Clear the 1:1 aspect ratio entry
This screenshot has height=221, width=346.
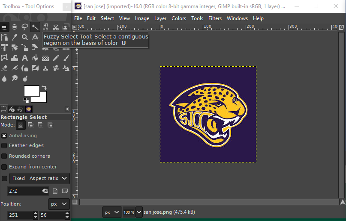(x=45, y=191)
